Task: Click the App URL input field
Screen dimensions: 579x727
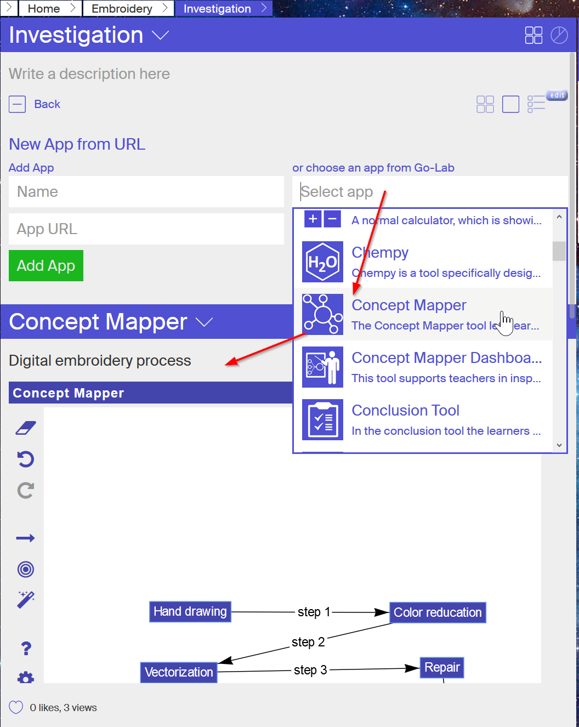Action: point(146,229)
